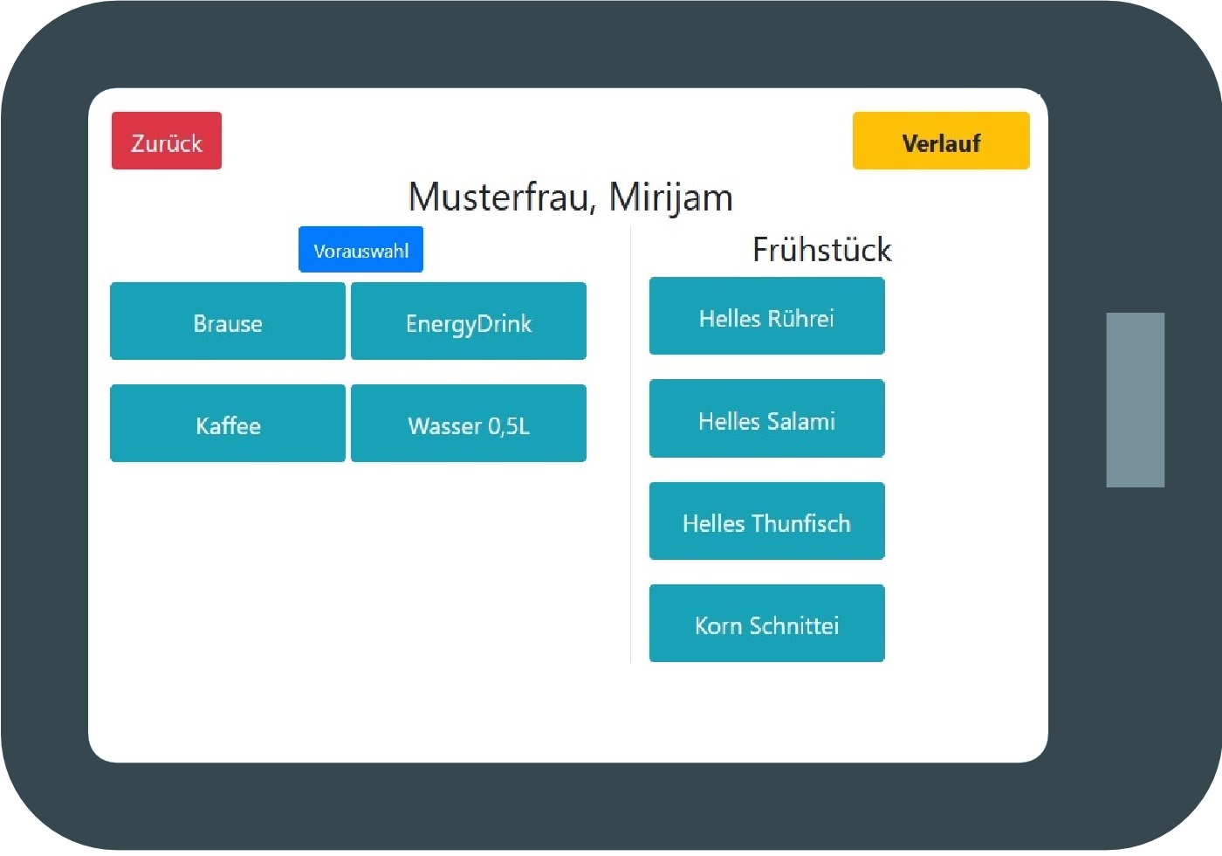Click the name heading Musterfrau, Mirijam
The width and height of the screenshot is (1222, 856).
[571, 197]
